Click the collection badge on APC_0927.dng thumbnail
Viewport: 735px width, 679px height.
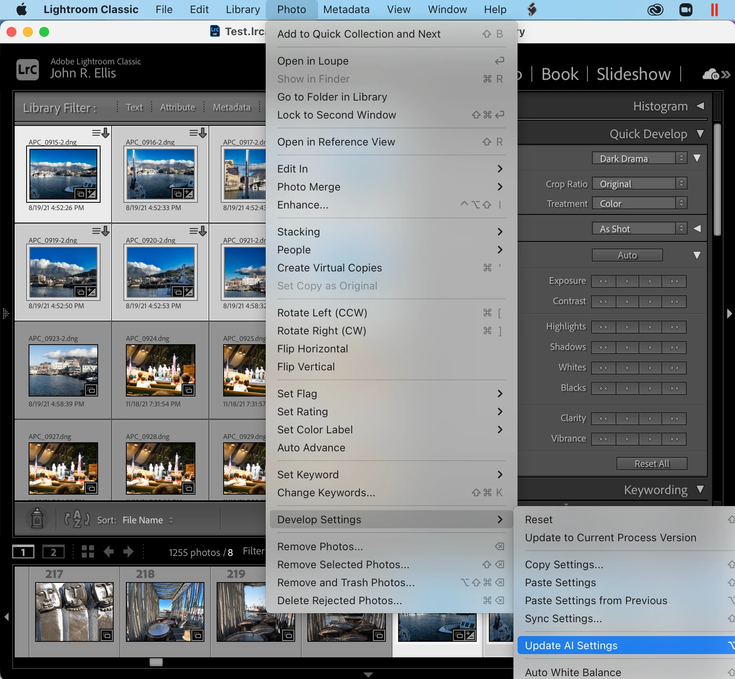coord(91,488)
